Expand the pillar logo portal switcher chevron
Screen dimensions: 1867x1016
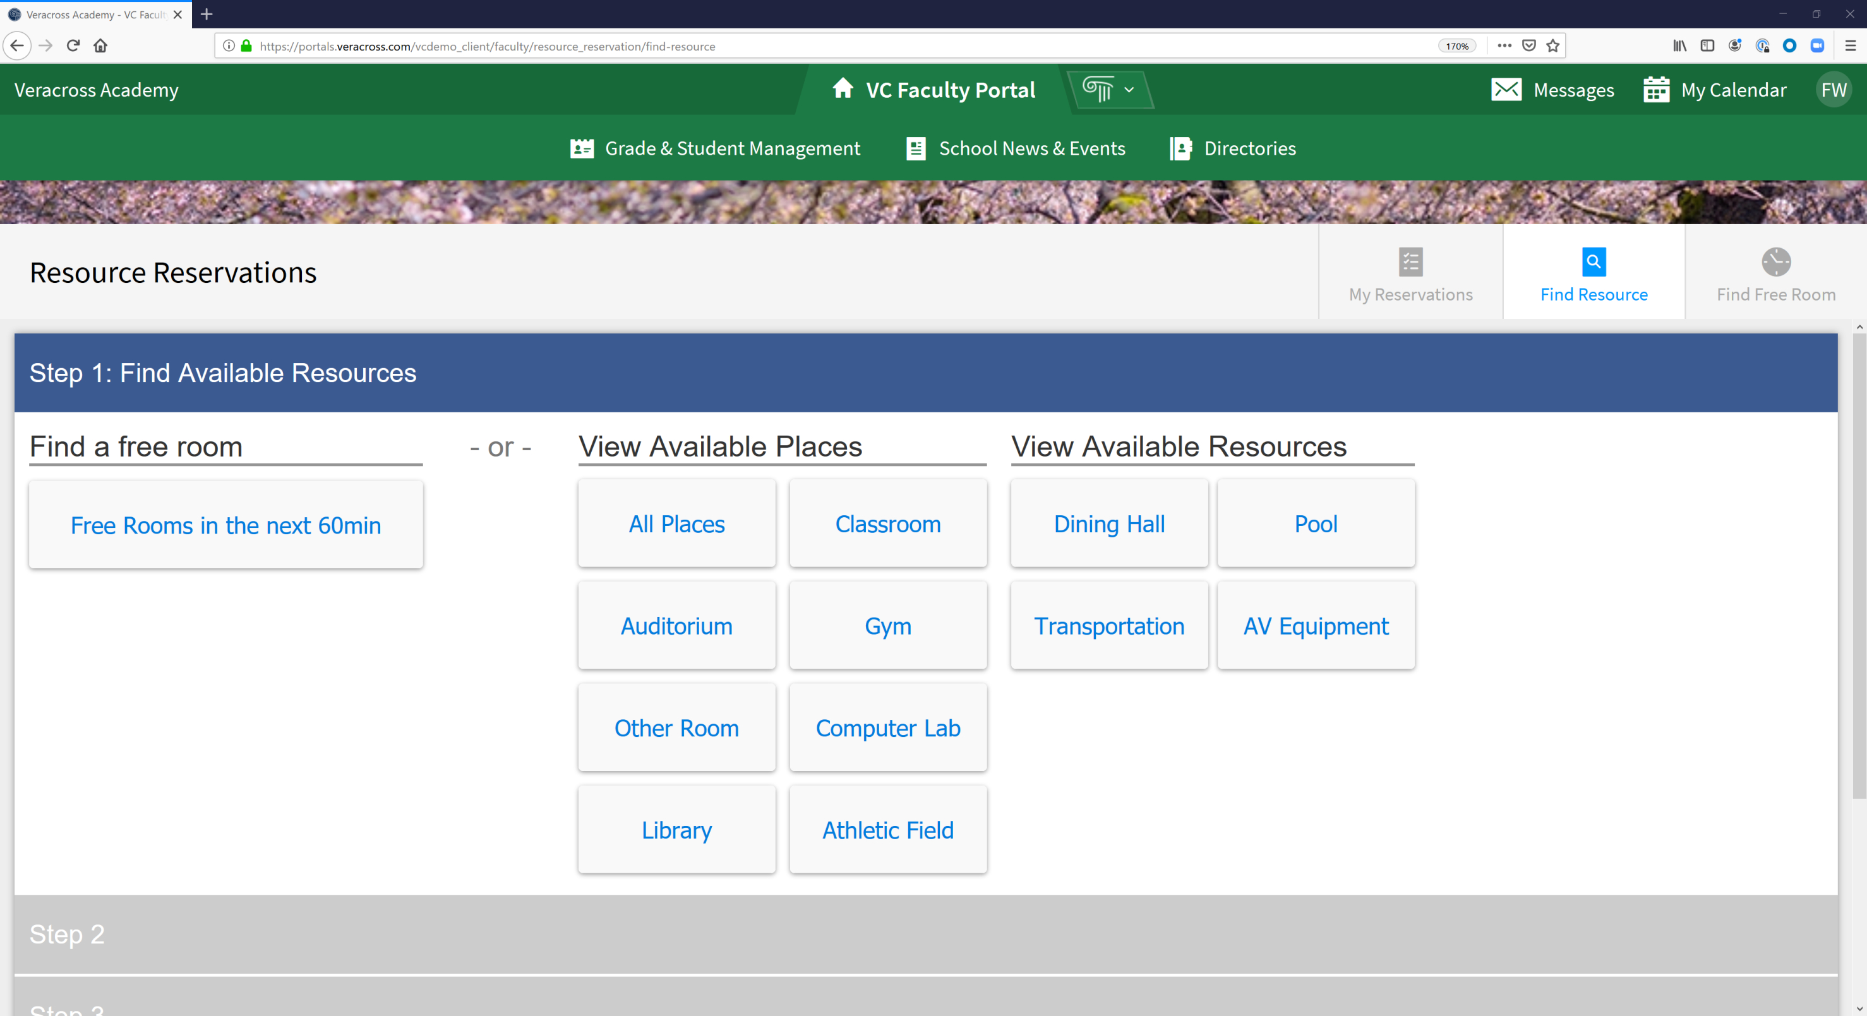tap(1129, 90)
